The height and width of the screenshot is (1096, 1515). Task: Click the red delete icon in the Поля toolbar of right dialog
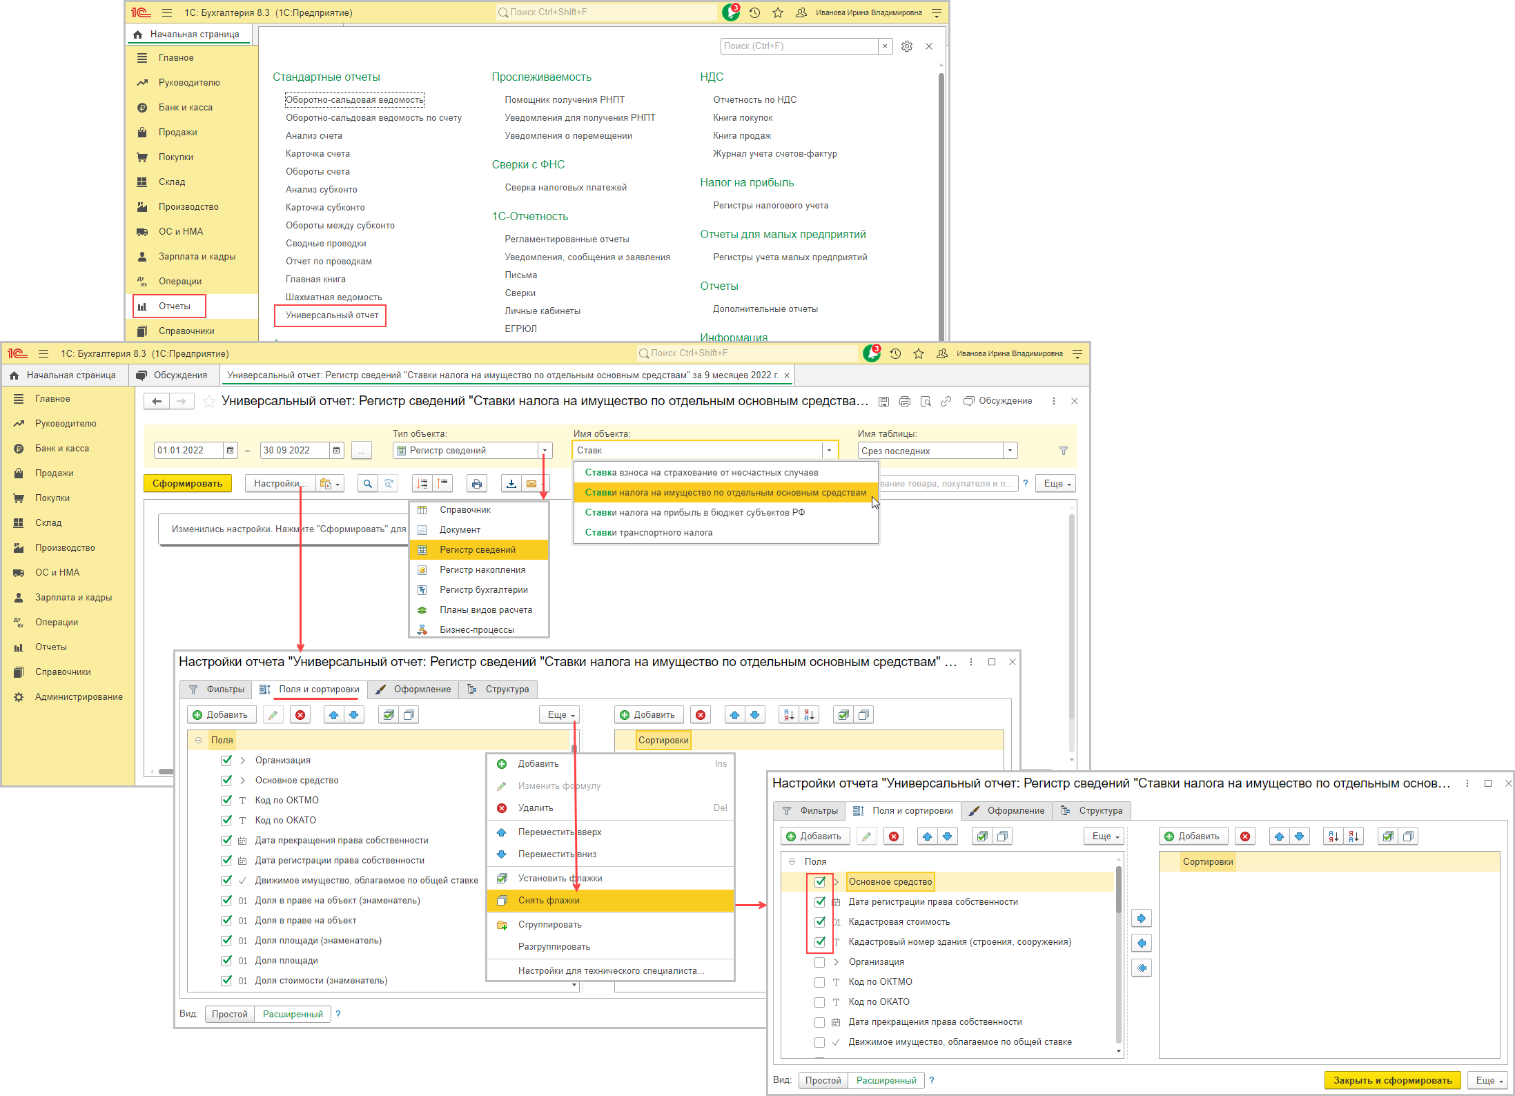pyautogui.click(x=894, y=836)
